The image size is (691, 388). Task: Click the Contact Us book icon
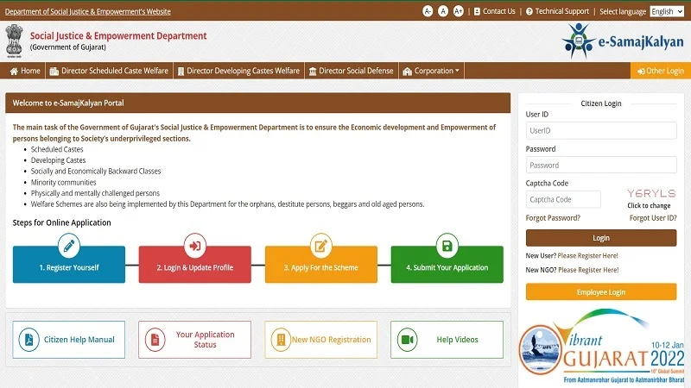coord(477,11)
